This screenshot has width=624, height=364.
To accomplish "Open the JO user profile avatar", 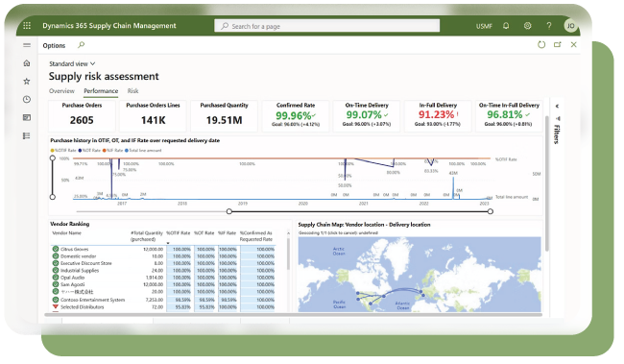I will pyautogui.click(x=570, y=26).
